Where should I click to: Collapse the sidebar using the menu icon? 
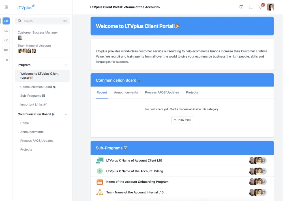click(6, 7)
